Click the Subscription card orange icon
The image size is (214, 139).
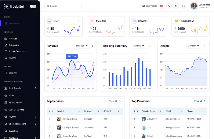coord(177,21)
